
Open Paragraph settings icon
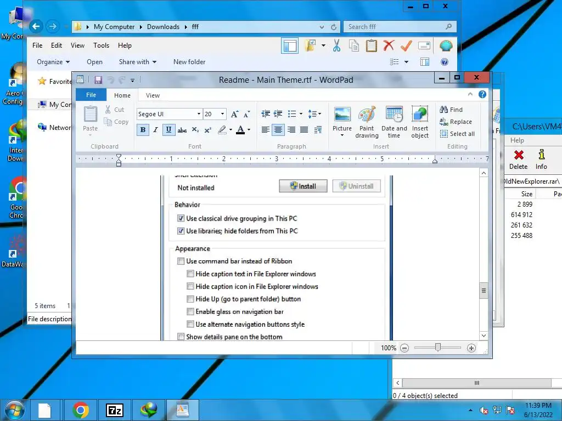click(318, 129)
